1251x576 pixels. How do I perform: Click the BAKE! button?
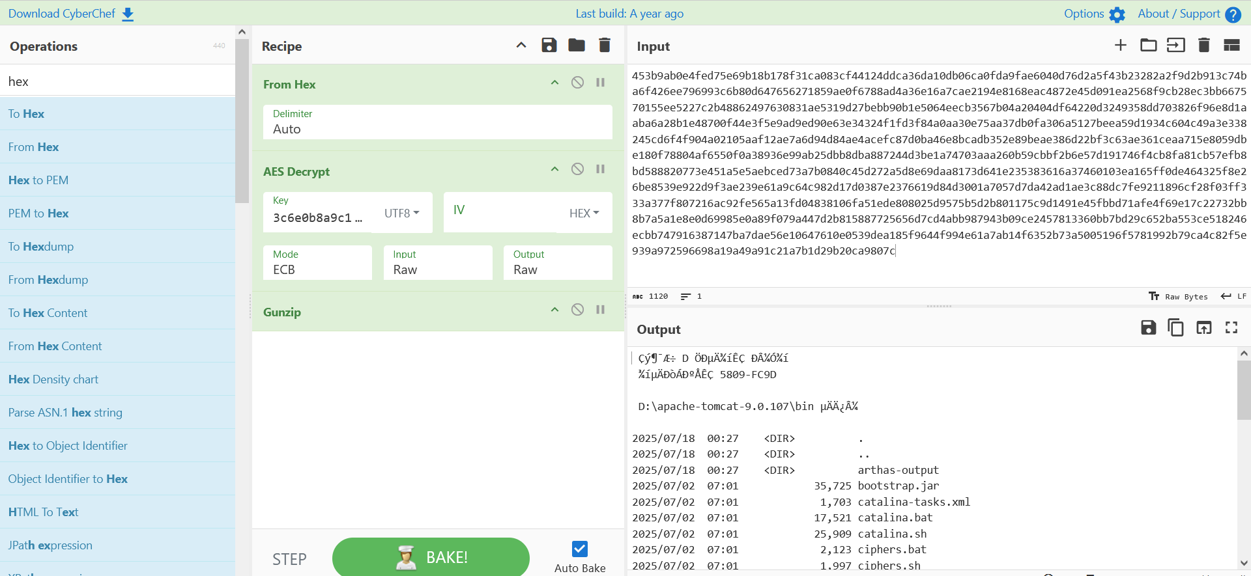coord(431,557)
